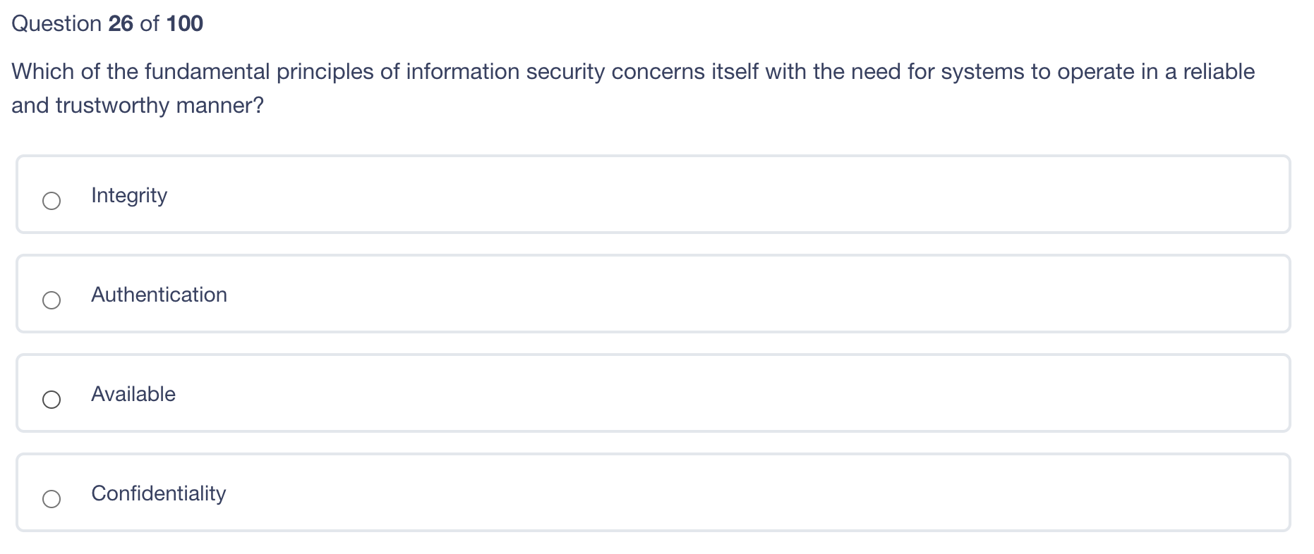Click the first answer card area

[653, 195]
